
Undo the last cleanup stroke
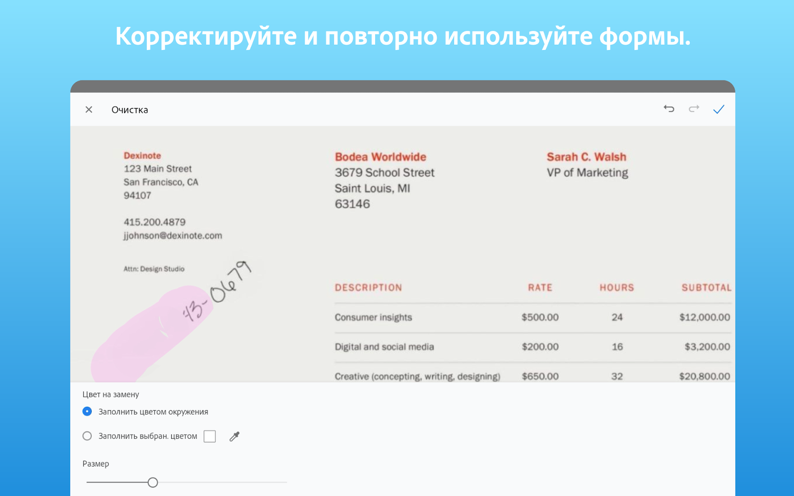click(x=669, y=109)
